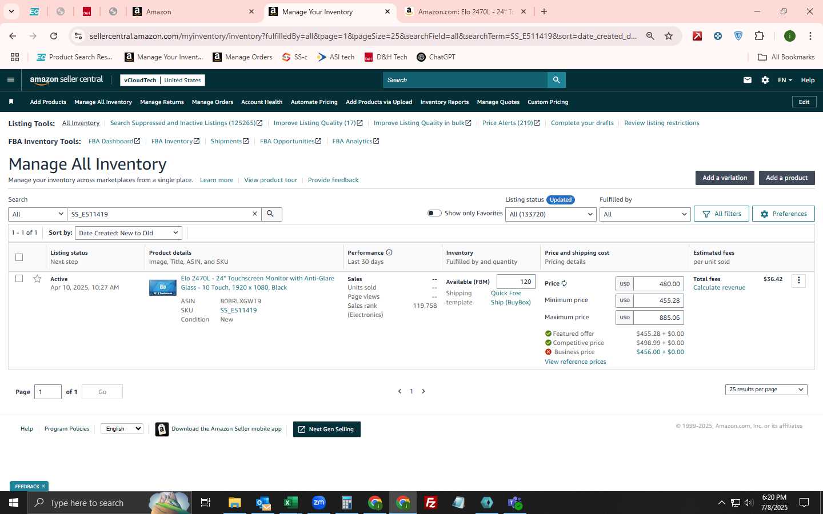Open the Seller Central hamburger menu
This screenshot has width=823, height=514.
pos(11,80)
